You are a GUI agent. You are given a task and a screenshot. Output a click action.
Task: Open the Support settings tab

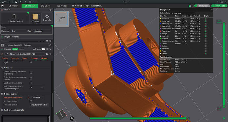coord(34,58)
